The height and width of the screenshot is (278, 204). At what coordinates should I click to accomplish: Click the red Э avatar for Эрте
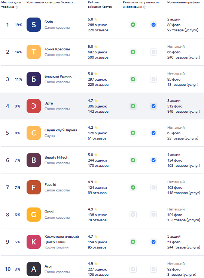point(34,106)
